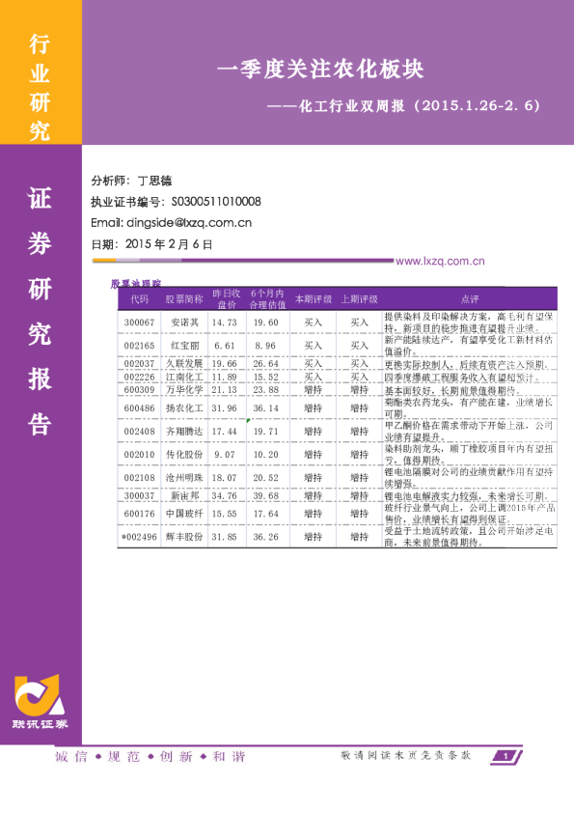This screenshot has height=813, width=574.
Task: Select stock code 002165
Action: [x=139, y=346]
